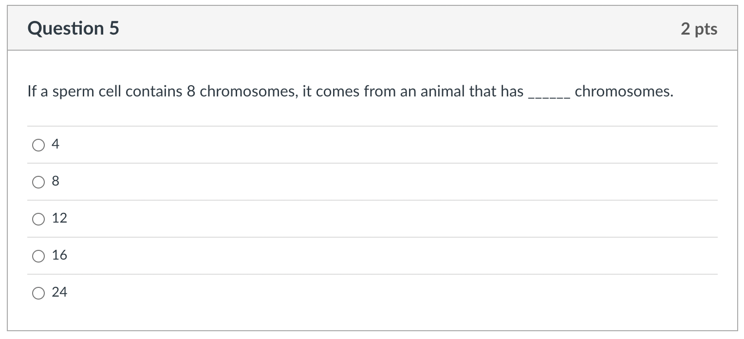Click empty space in the 16 answer row
The image size is (744, 339).
(390, 256)
